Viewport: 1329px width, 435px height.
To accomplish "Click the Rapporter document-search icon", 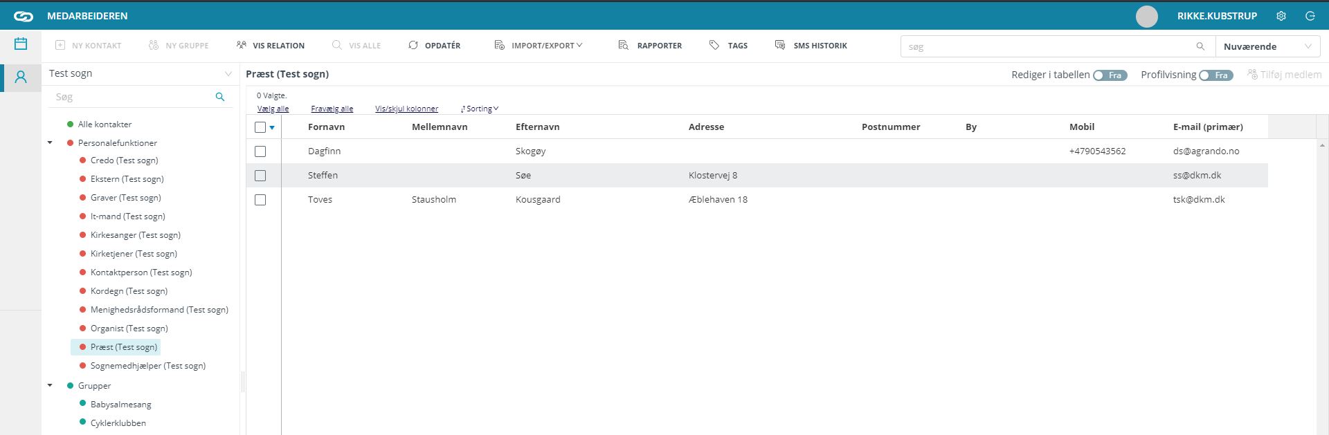I will point(623,45).
